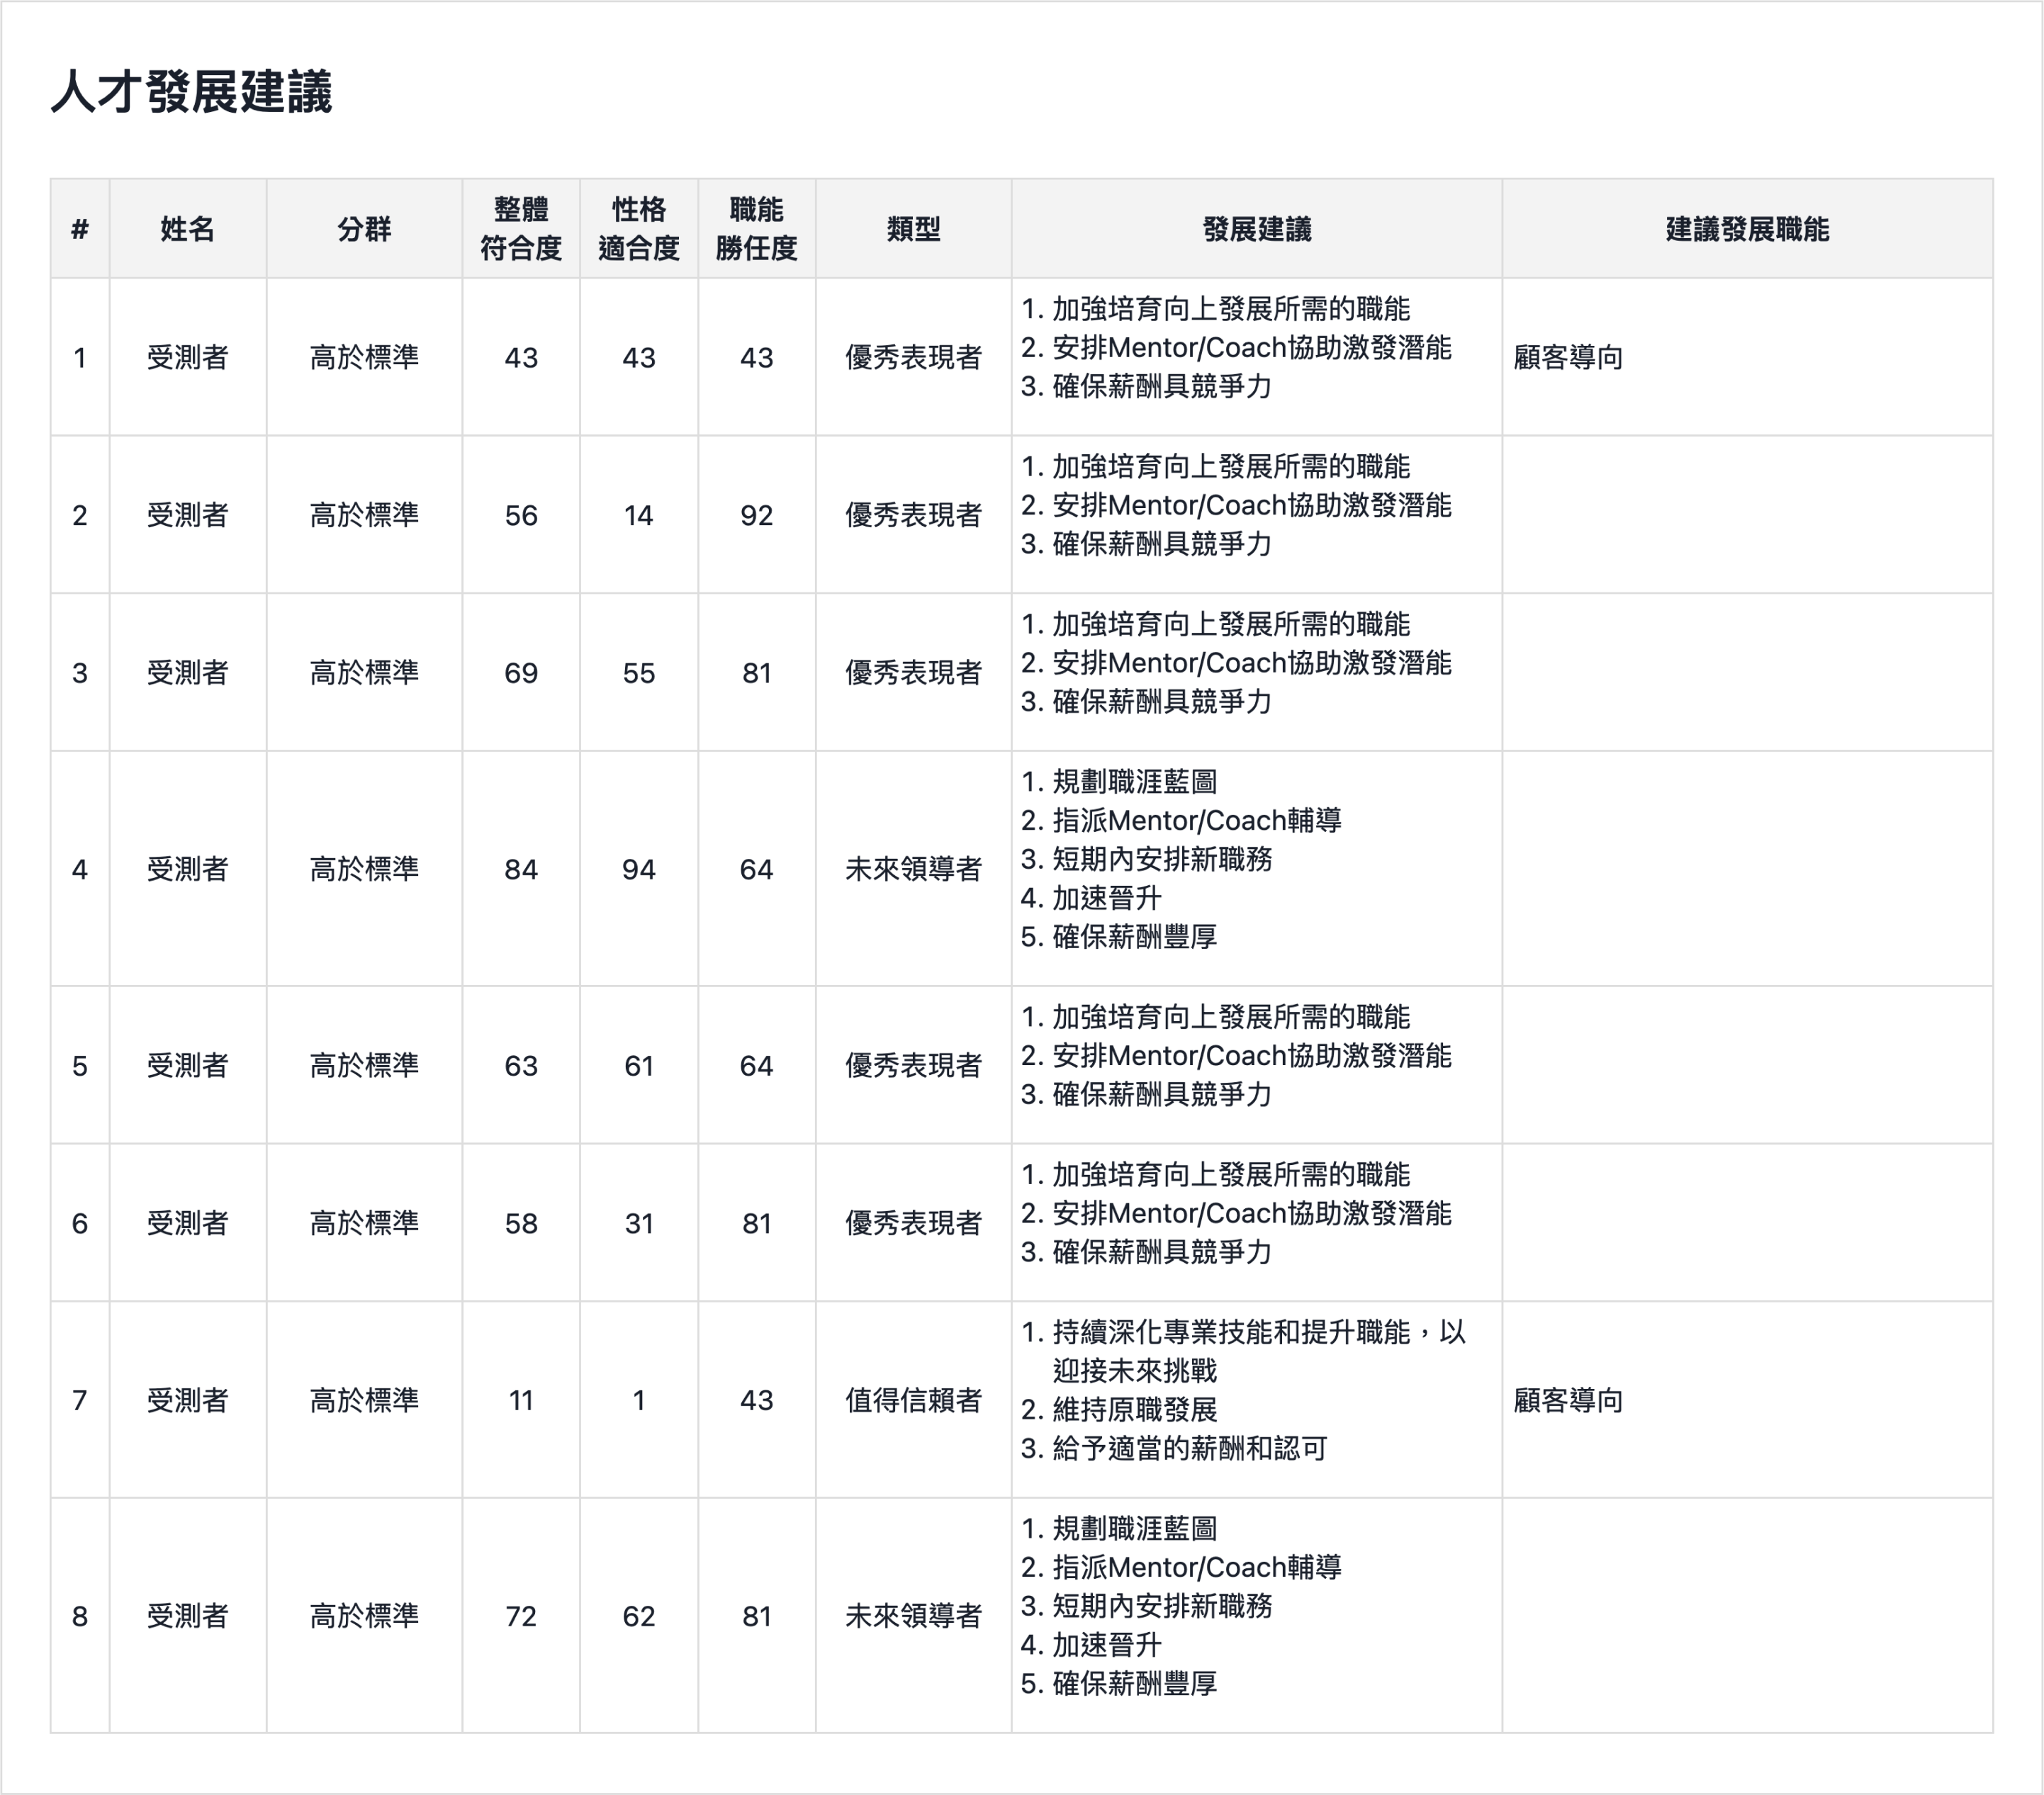Click the 分群 column header
The width and height of the screenshot is (2044, 1795).
(364, 229)
